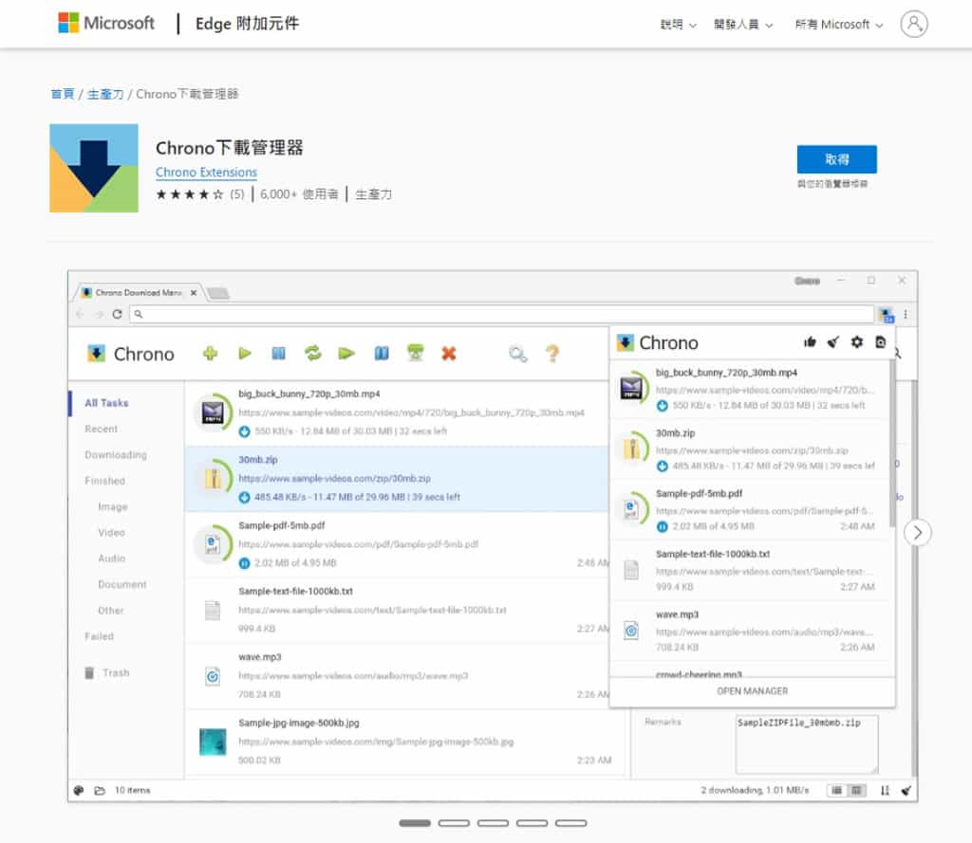Switch to the compact list view toggle
Screen dimensions: 972x843
[x=836, y=790]
